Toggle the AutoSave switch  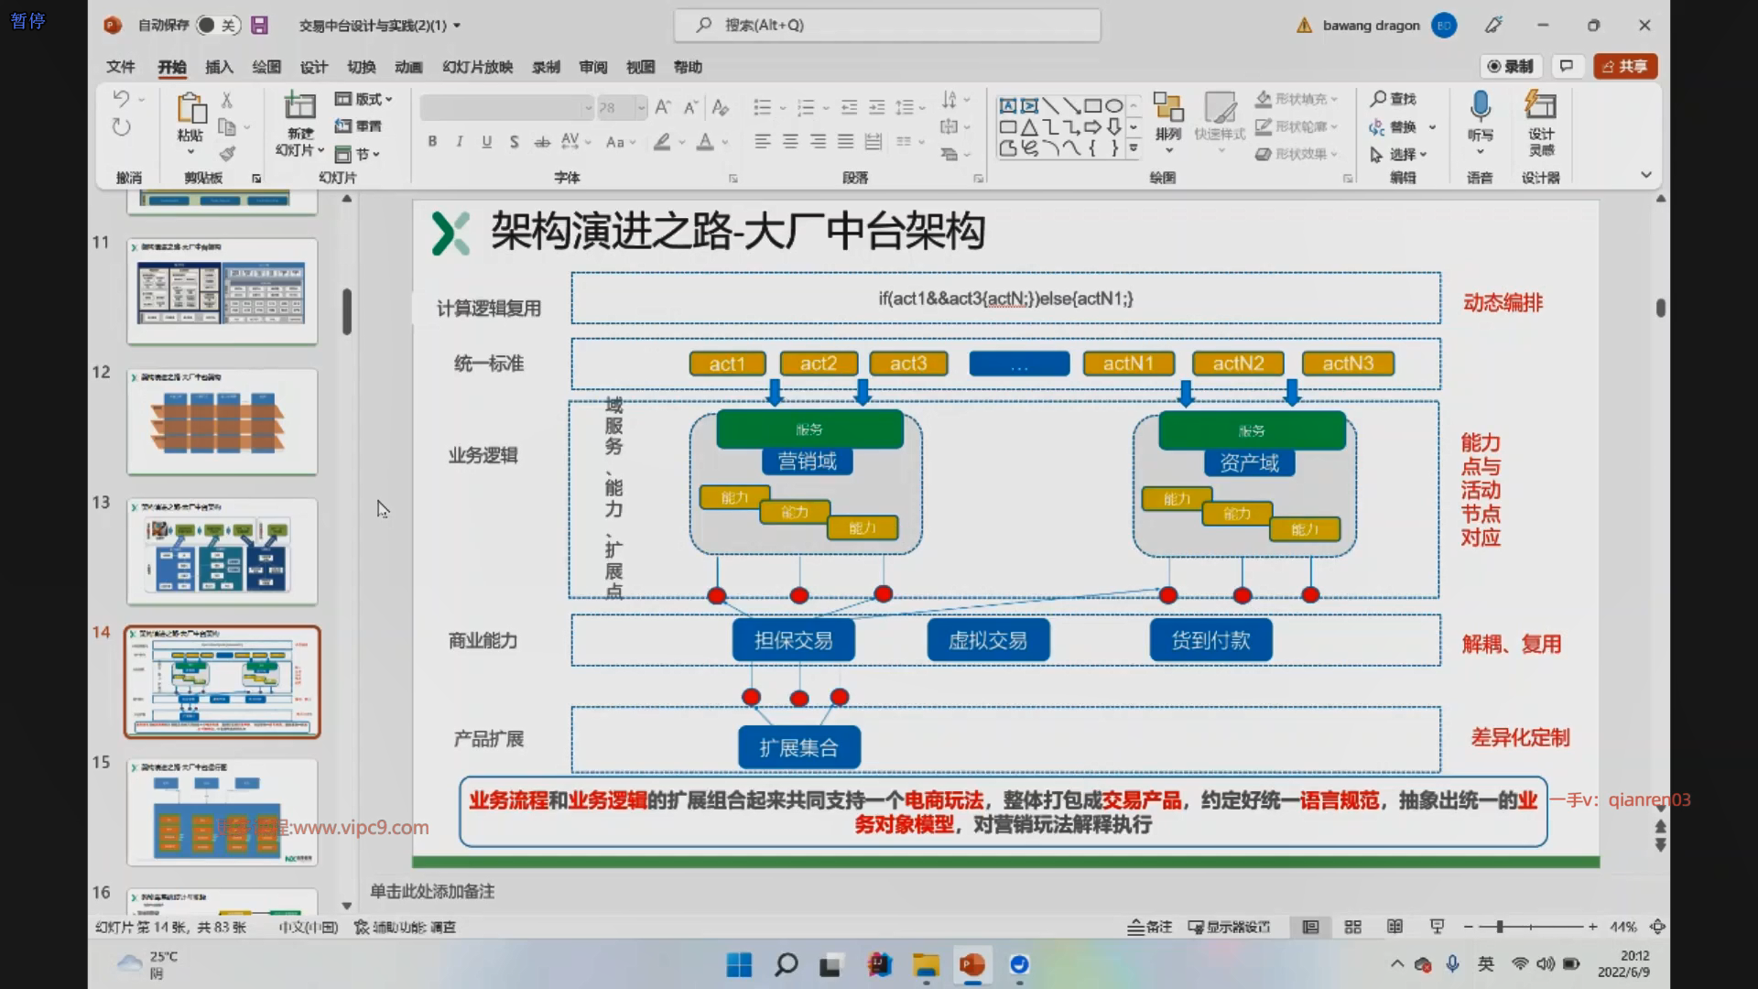[217, 26]
